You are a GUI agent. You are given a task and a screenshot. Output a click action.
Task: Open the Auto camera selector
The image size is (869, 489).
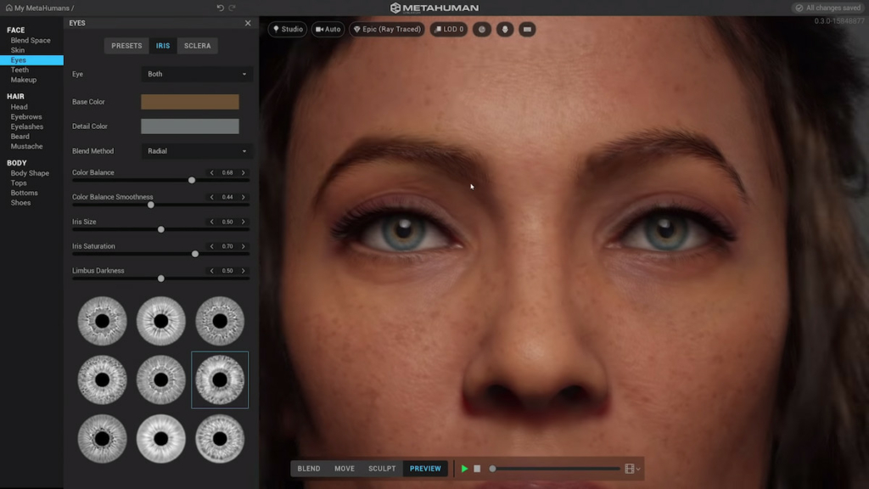[x=328, y=29]
